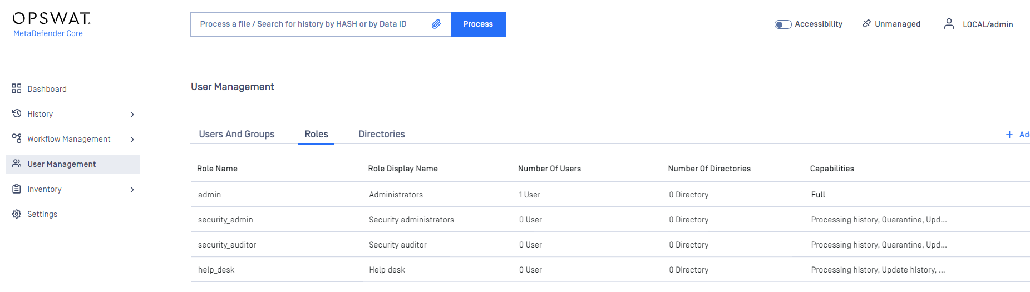Click the User Management people icon
The image size is (1030, 292).
coord(17,164)
